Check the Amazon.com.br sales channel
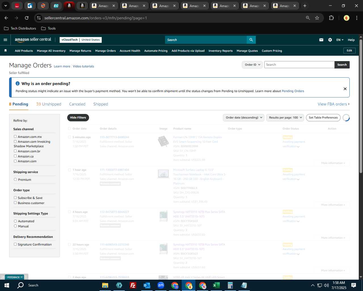The height and width of the screenshot is (291, 363). click(15, 151)
